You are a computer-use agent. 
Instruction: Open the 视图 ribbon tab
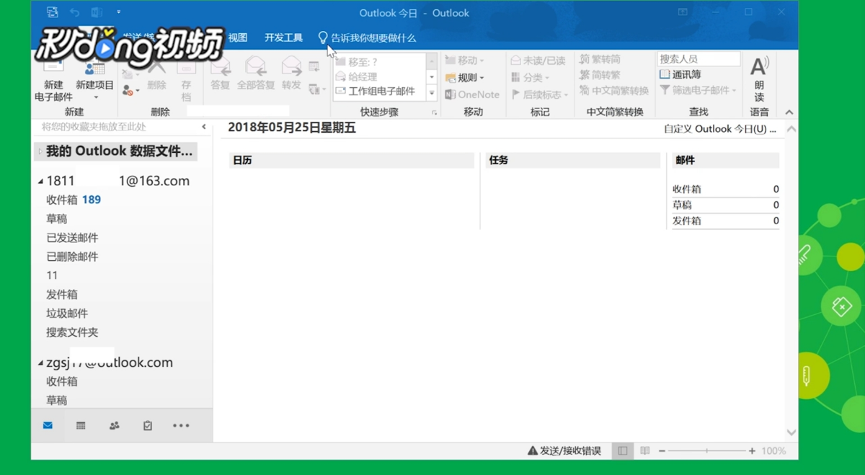click(238, 37)
